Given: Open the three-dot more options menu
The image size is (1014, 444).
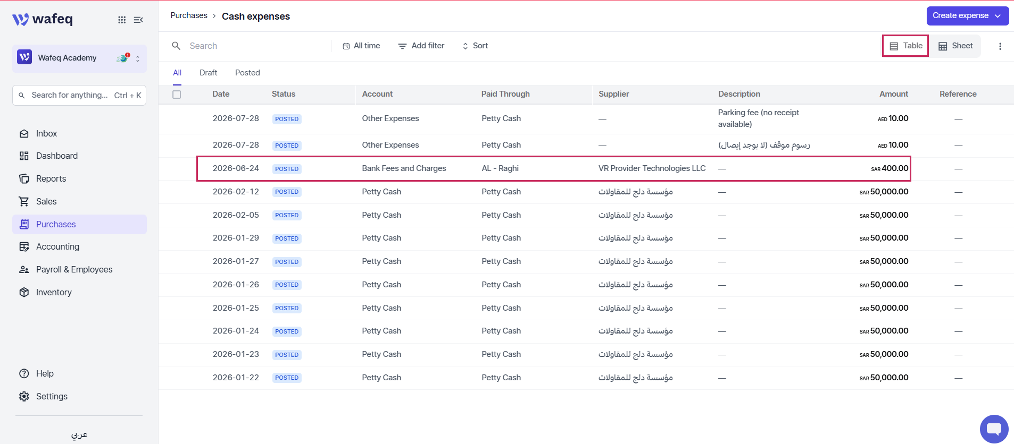Looking at the screenshot, I should coord(1000,46).
